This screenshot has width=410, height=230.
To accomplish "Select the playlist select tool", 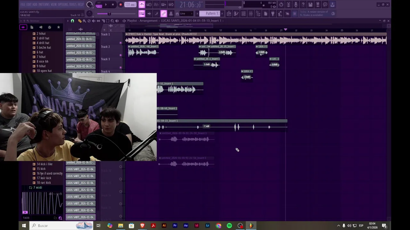I will tap(108, 21).
